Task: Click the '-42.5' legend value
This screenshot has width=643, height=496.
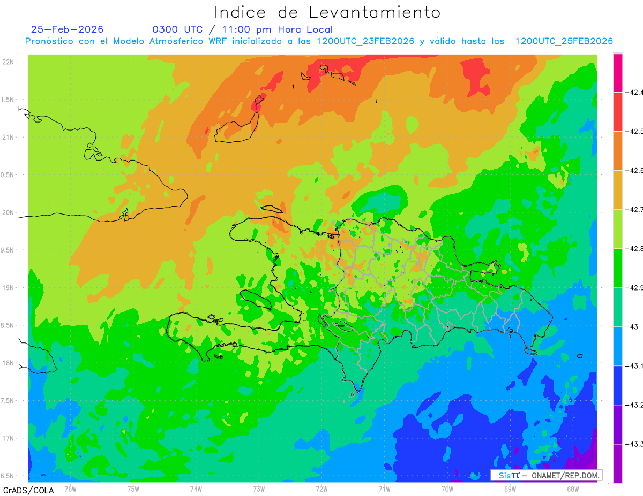Action: click(x=635, y=131)
